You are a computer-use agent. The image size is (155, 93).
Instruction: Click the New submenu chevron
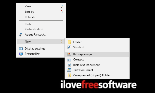pyautogui.click(x=62, y=42)
